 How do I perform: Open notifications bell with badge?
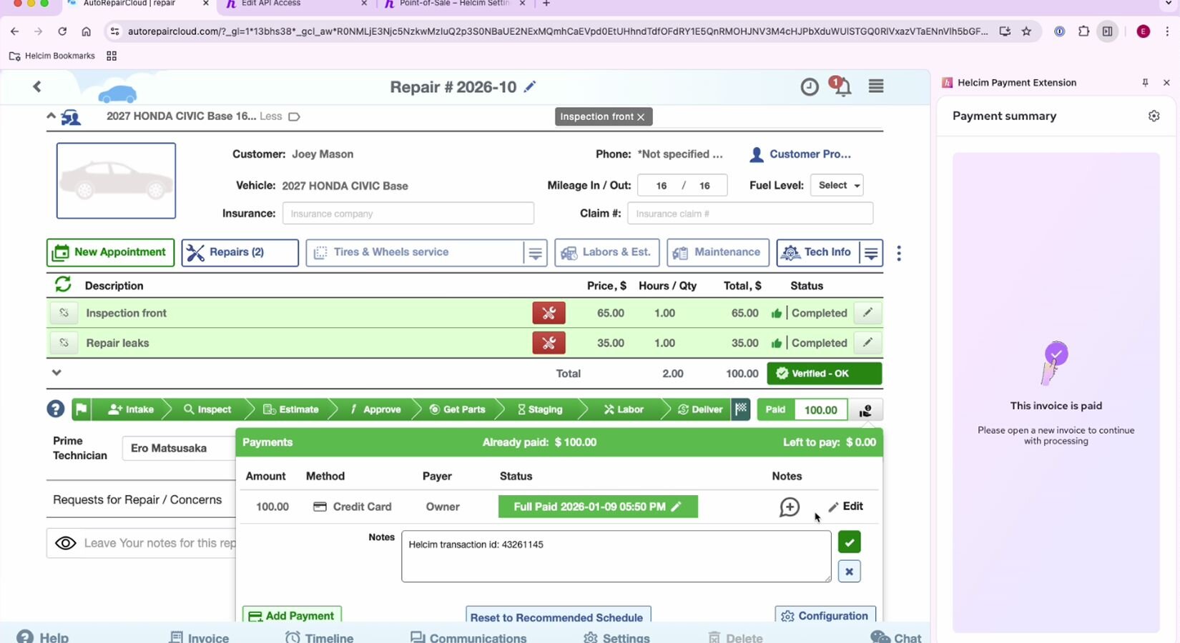[842, 86]
